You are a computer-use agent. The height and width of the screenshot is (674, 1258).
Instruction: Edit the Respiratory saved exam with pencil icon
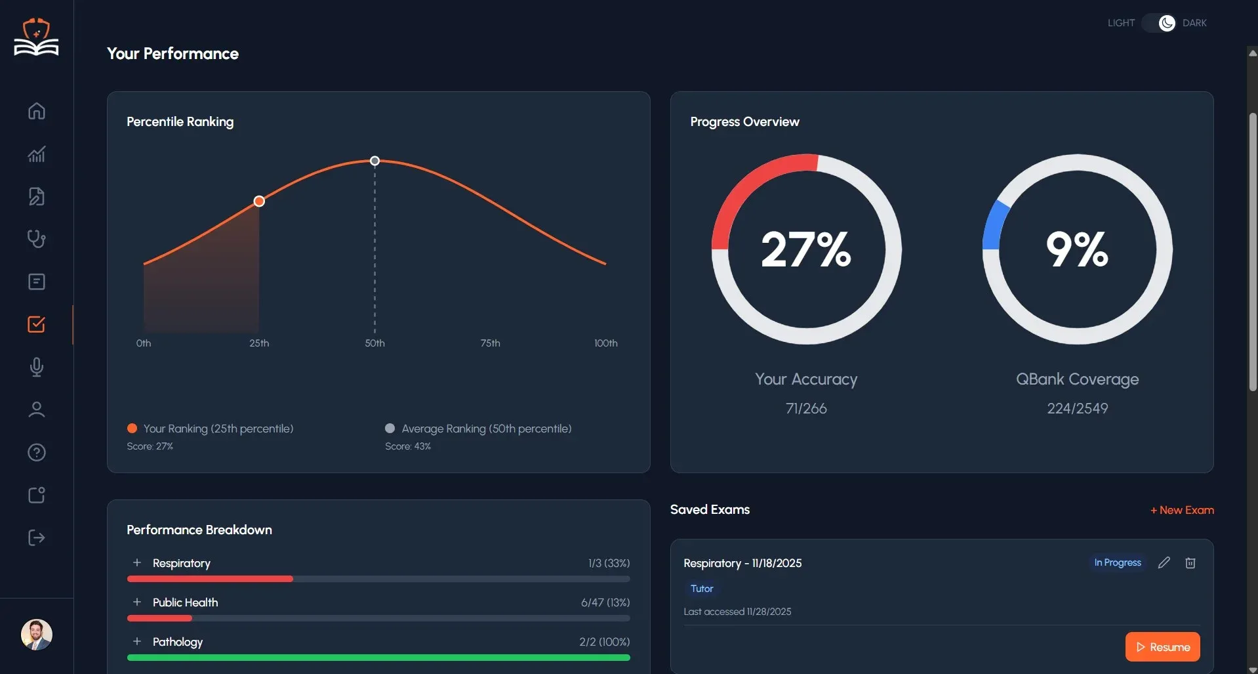tap(1164, 562)
